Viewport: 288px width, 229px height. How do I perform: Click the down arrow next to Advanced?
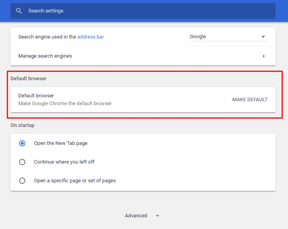(x=157, y=216)
